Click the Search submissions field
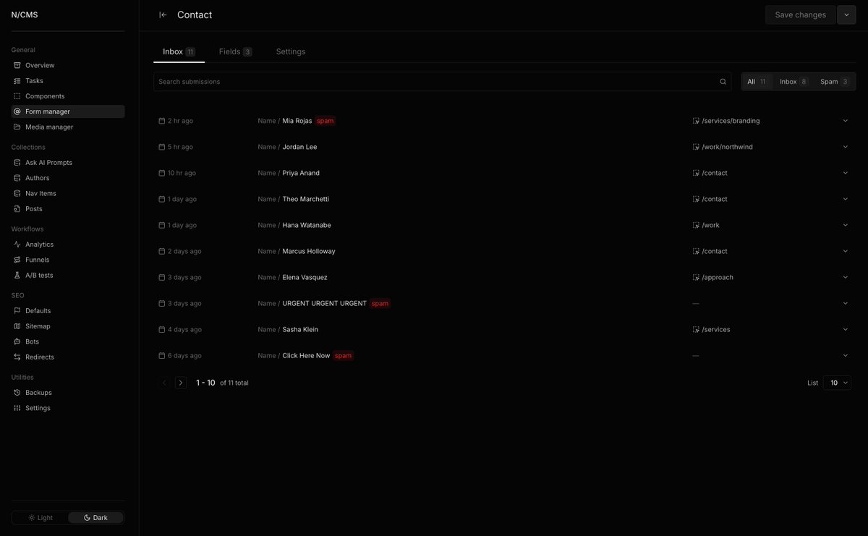 [x=442, y=82]
